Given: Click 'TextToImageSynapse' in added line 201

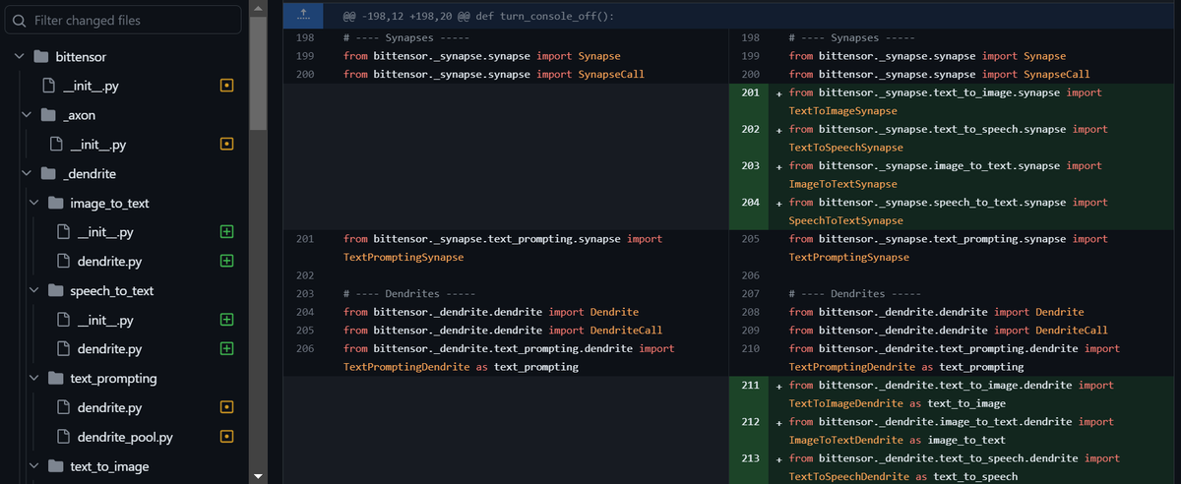Looking at the screenshot, I should [842, 111].
